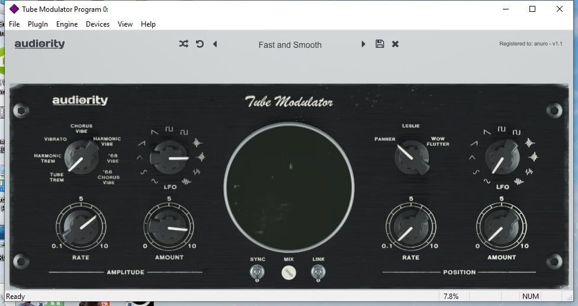The height and width of the screenshot is (306, 578).
Task: Click the Position AMOUNT knob
Action: (502, 226)
